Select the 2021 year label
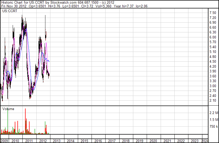Image resolution: width=219 pixels, height=143 pixels. (167, 141)
